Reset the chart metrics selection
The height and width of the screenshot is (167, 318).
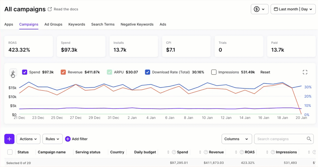point(265,72)
